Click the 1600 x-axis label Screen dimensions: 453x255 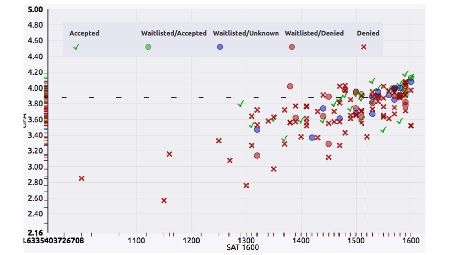click(411, 240)
